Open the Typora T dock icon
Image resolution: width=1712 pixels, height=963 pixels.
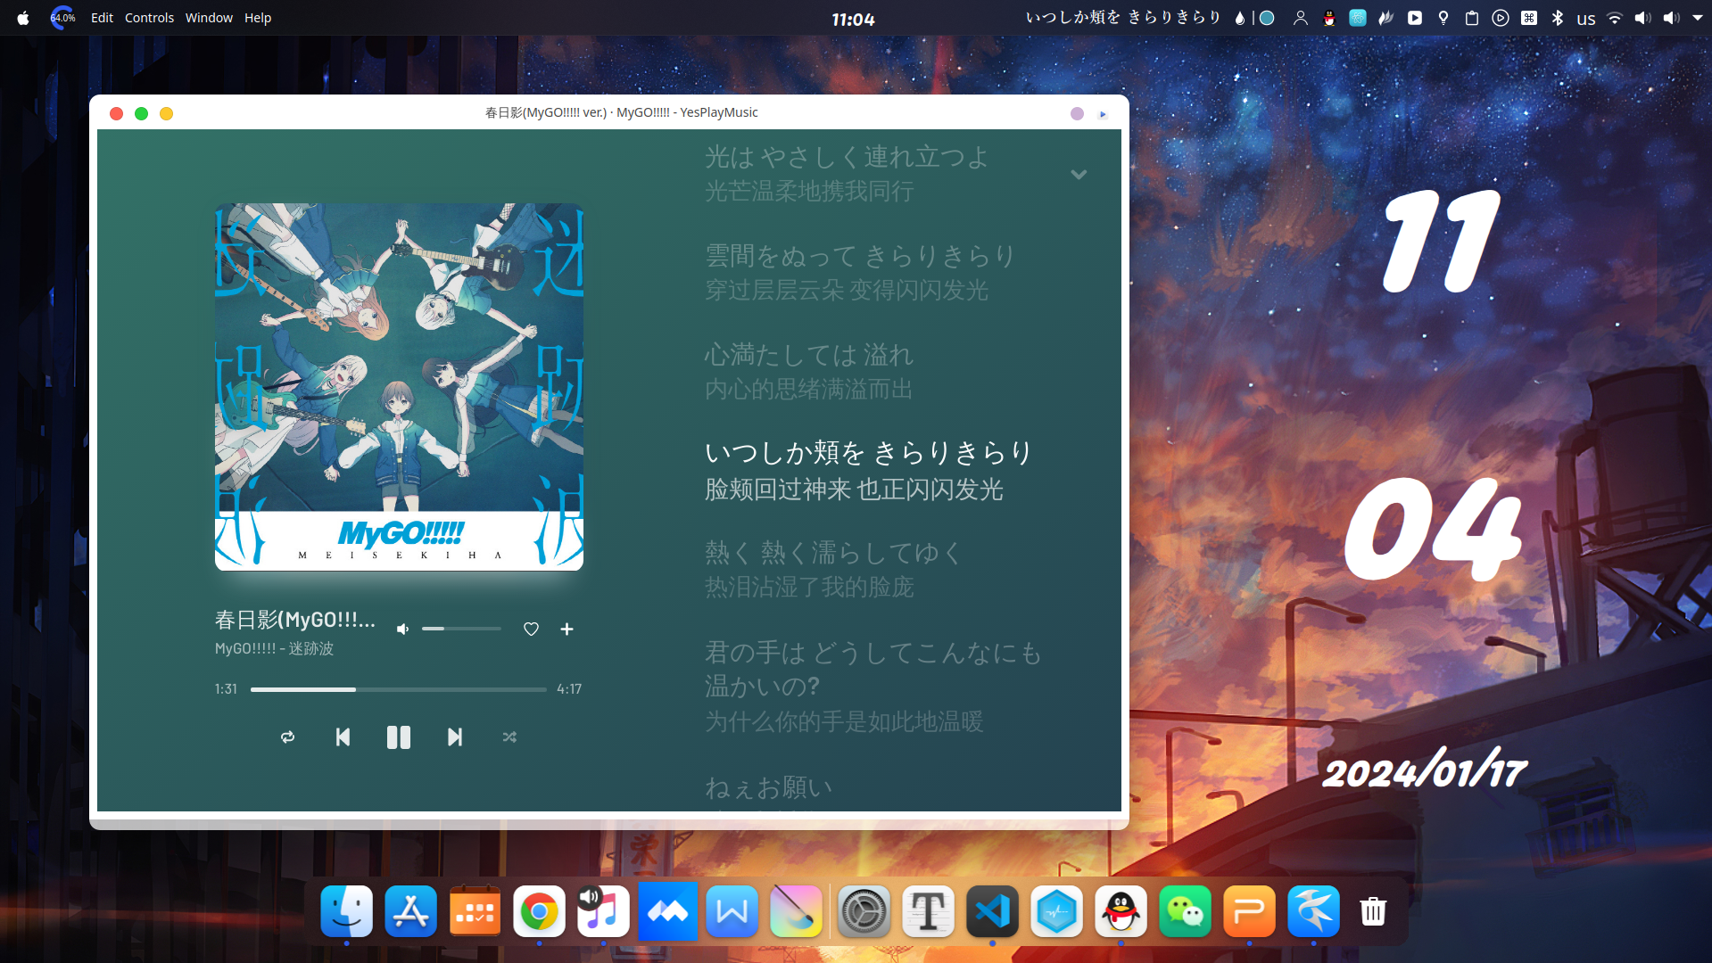pyautogui.click(x=928, y=911)
